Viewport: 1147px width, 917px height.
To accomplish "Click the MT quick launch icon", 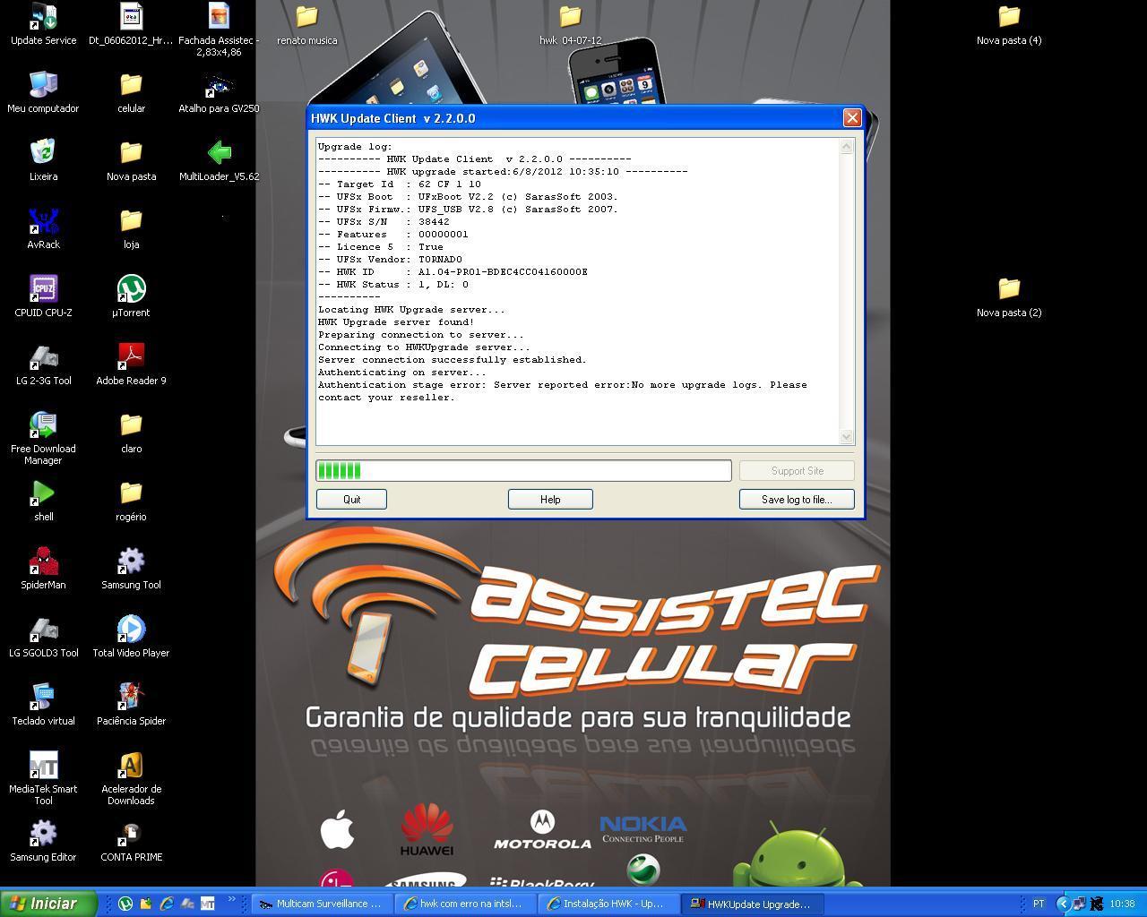I will (x=208, y=904).
